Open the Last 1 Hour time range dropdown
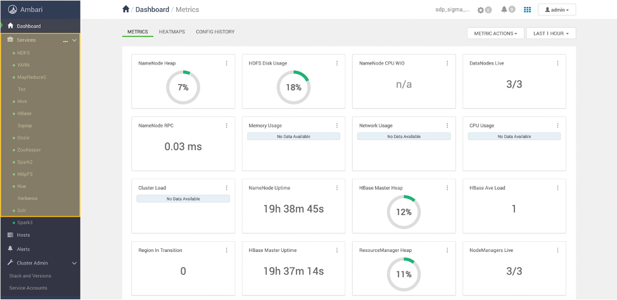The width and height of the screenshot is (617, 300). click(551, 34)
